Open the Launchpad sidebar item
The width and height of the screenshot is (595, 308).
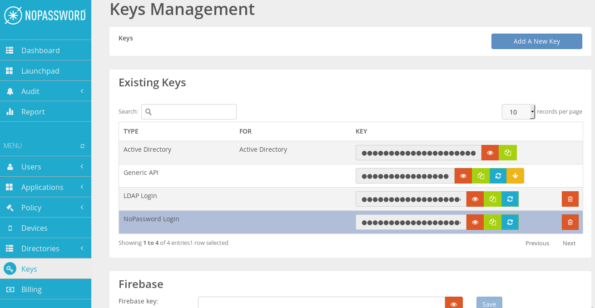[x=45, y=71]
